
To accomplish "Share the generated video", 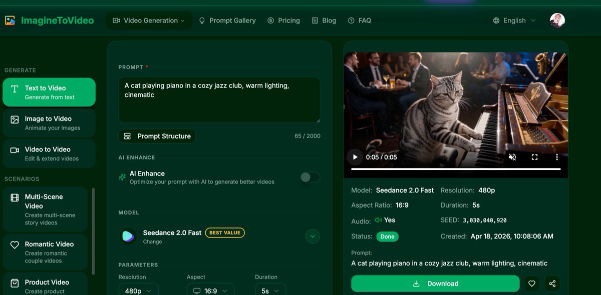I will click(552, 283).
